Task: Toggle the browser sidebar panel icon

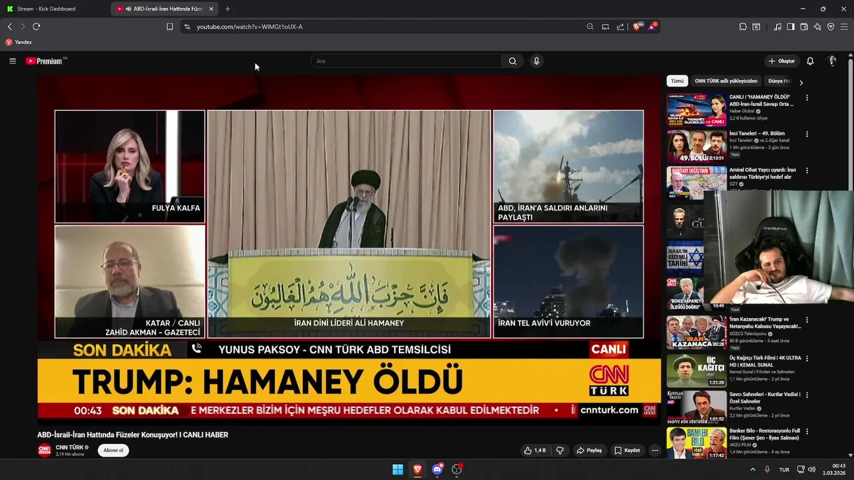Action: (x=791, y=27)
